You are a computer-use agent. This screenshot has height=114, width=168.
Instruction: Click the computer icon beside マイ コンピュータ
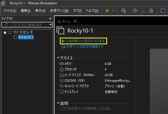[x=10, y=32]
